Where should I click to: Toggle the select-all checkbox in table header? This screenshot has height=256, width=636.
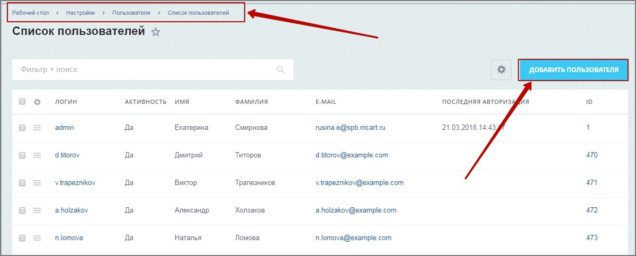22,102
